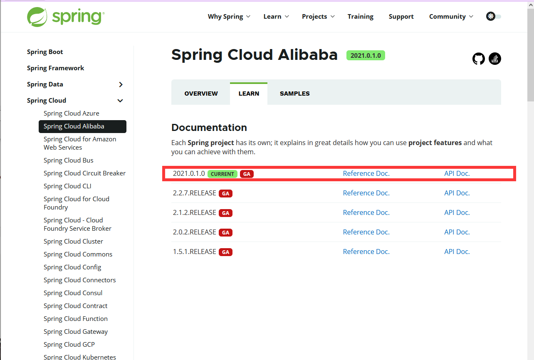
Task: Click the page vertical scrollbar thumb
Action: tap(531, 54)
